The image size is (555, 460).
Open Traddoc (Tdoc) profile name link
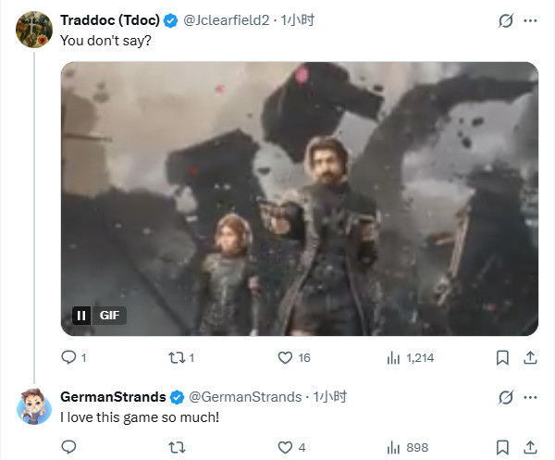click(x=109, y=19)
